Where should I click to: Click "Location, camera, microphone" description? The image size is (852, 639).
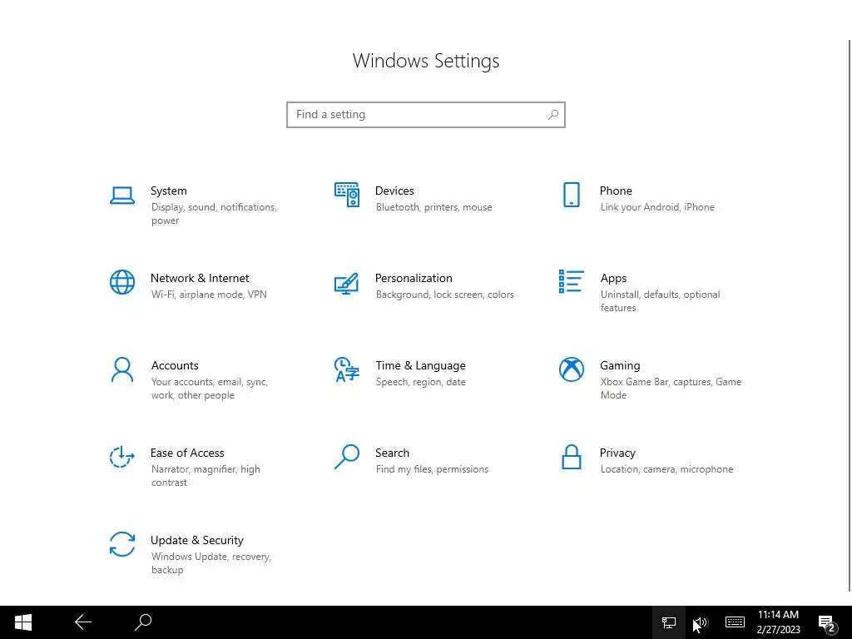pyautogui.click(x=666, y=469)
